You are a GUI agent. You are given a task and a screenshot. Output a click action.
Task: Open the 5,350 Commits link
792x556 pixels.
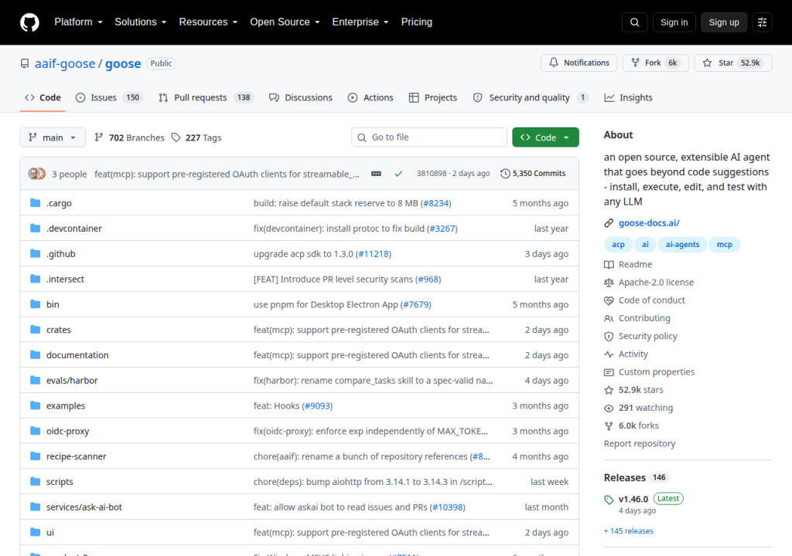[533, 174]
